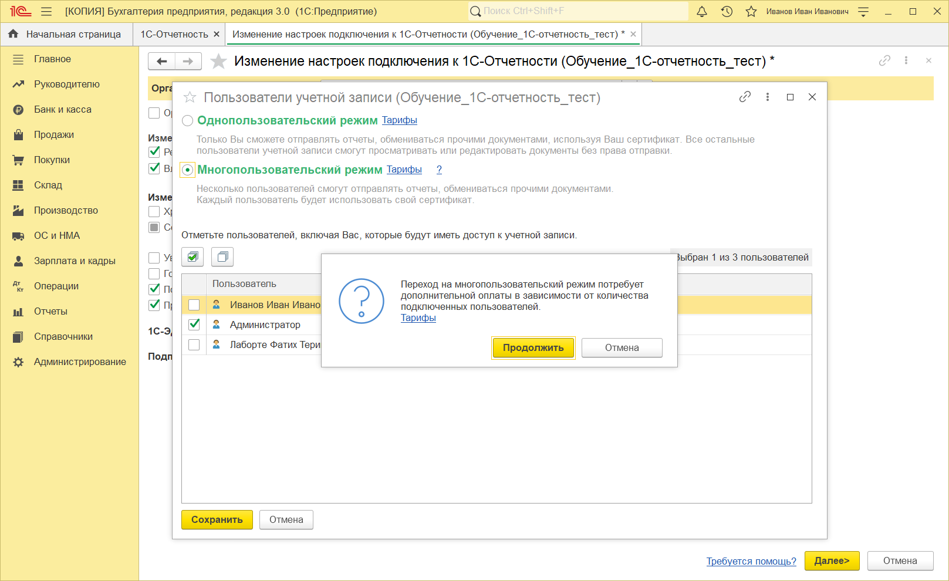Open the Главное section

tap(52, 59)
